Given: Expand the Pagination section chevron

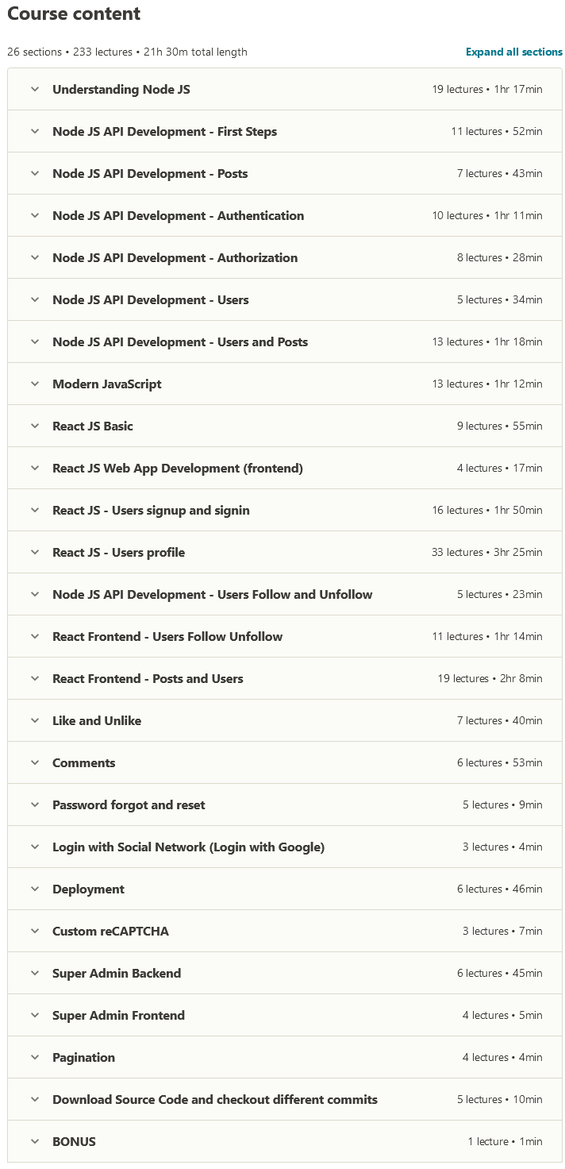Looking at the screenshot, I should (35, 1057).
